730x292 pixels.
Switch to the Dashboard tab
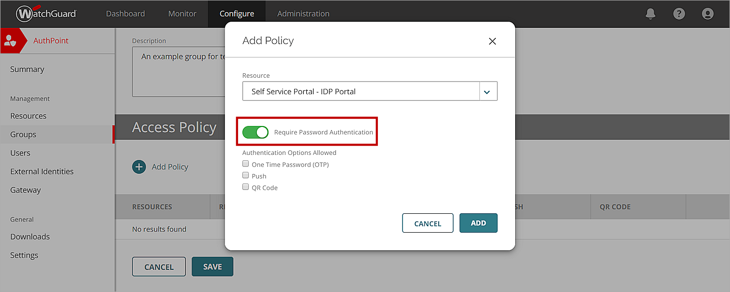pos(125,14)
